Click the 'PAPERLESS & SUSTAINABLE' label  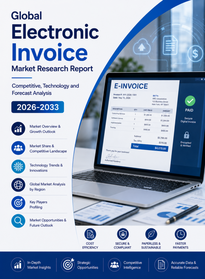tap(151, 245)
